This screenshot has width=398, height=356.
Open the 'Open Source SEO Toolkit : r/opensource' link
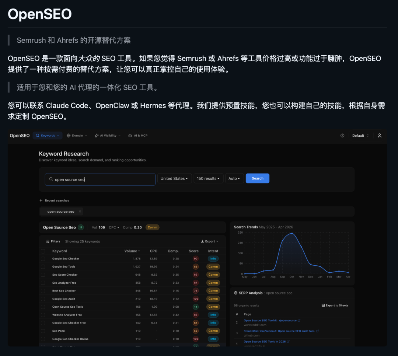[270, 321]
